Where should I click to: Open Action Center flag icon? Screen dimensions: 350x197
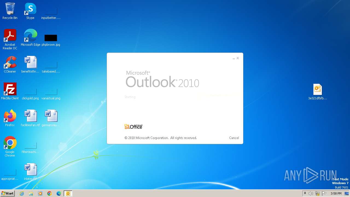324,193
